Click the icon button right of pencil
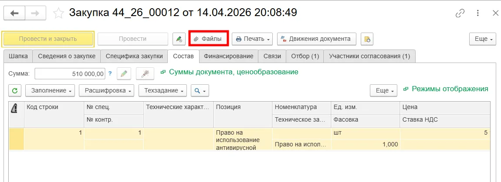 [145, 74]
